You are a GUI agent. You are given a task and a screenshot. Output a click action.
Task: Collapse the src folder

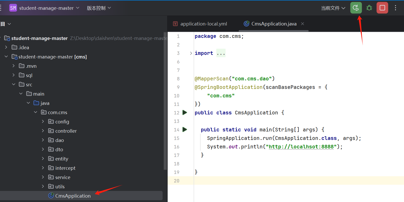pos(14,84)
